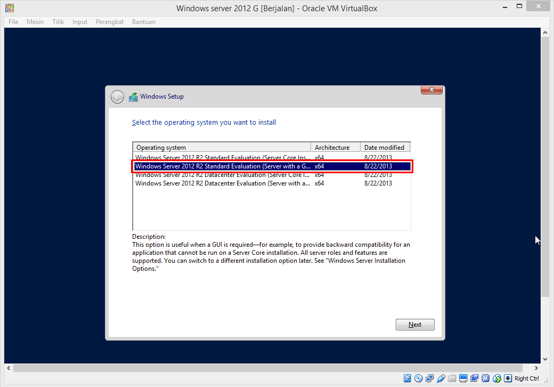Select Standard Evaluation Server Core row
Viewport: 554px width, 387px height.
[272, 158]
